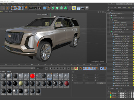Click the Extrude generator icon
Viewport: 134px width, 100px height.
click(57, 8)
